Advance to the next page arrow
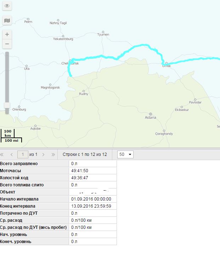Image resolution: width=220 pixels, height=265 pixels. (x=44, y=154)
